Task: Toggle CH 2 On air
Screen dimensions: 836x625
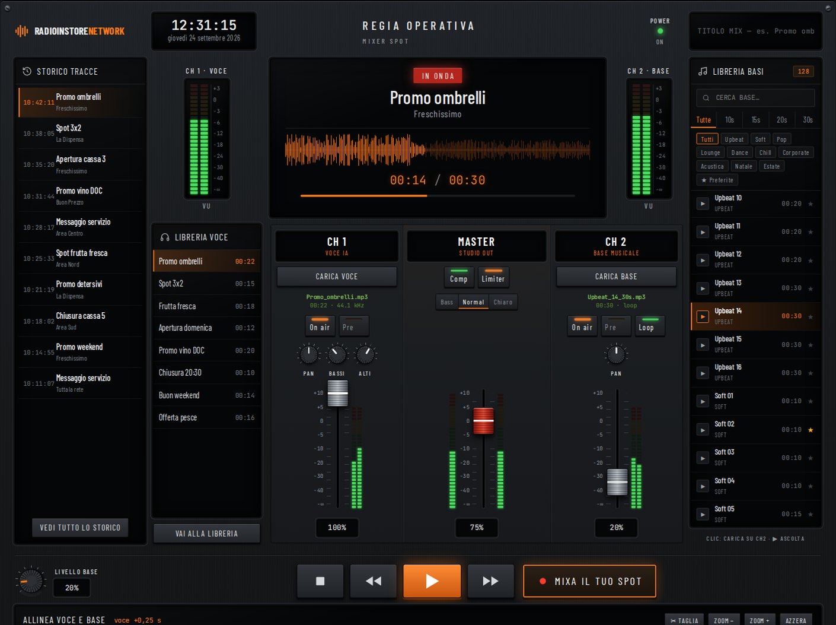Action: 582,326
